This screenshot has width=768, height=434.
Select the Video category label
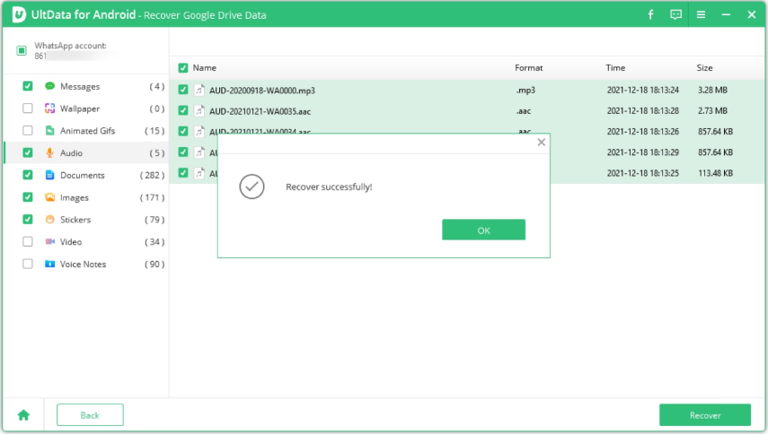point(71,242)
